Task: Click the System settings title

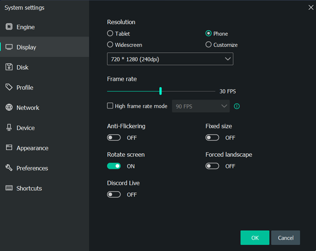Action: 24,8
